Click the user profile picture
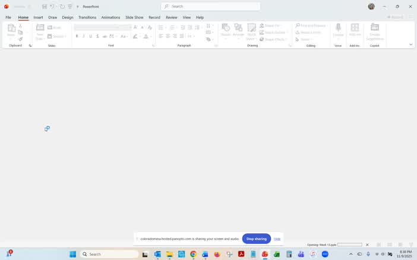This screenshot has height=260, width=417. [371, 7]
